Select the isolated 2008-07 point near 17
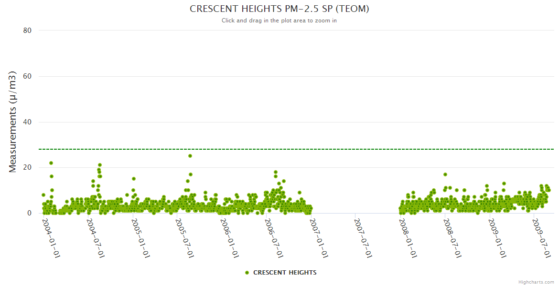This screenshot has height=286, width=559. pos(445,174)
